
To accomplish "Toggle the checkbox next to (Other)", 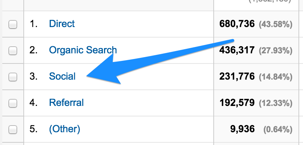I will coord(13,130).
